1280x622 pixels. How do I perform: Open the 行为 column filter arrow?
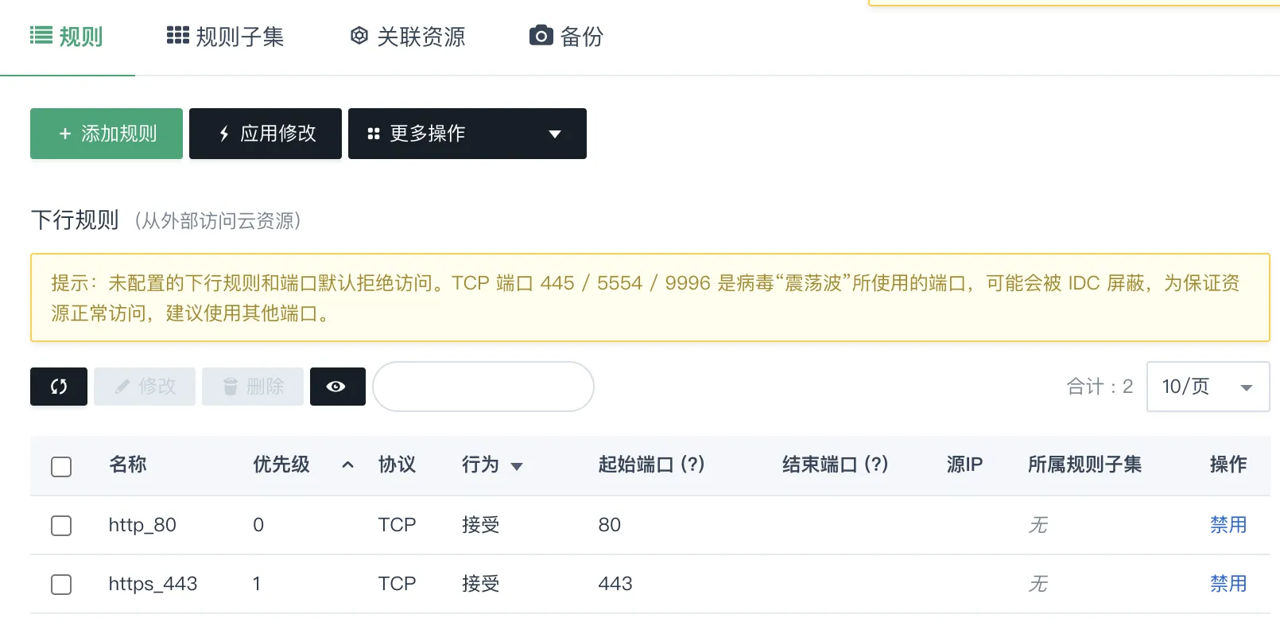point(517,466)
